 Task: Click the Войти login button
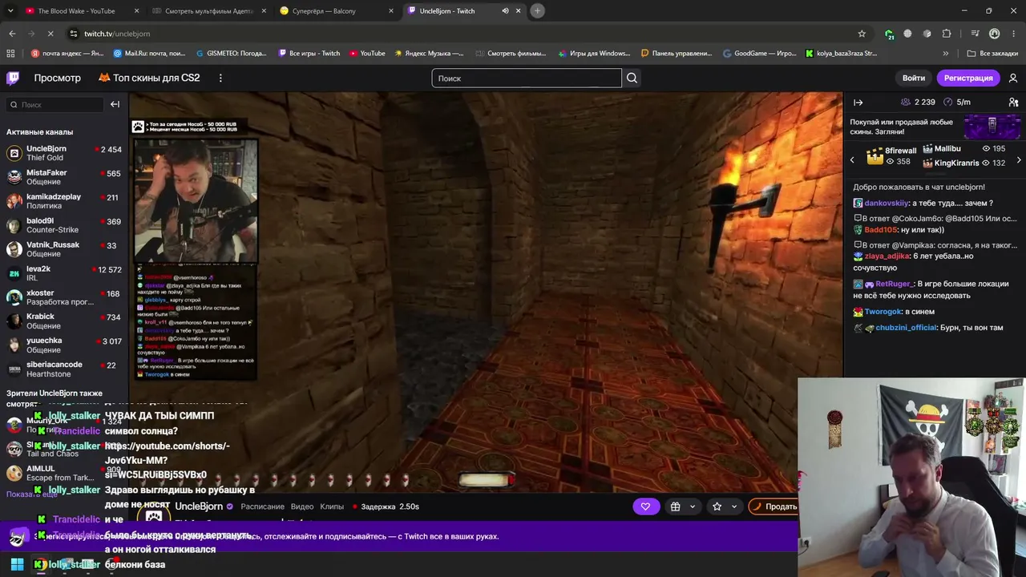point(914,78)
